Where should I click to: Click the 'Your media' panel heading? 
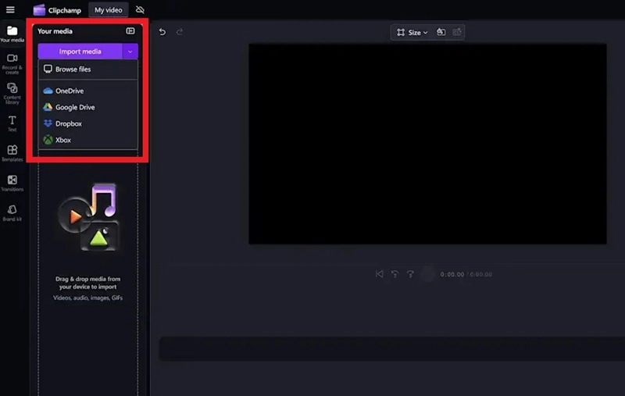point(55,31)
